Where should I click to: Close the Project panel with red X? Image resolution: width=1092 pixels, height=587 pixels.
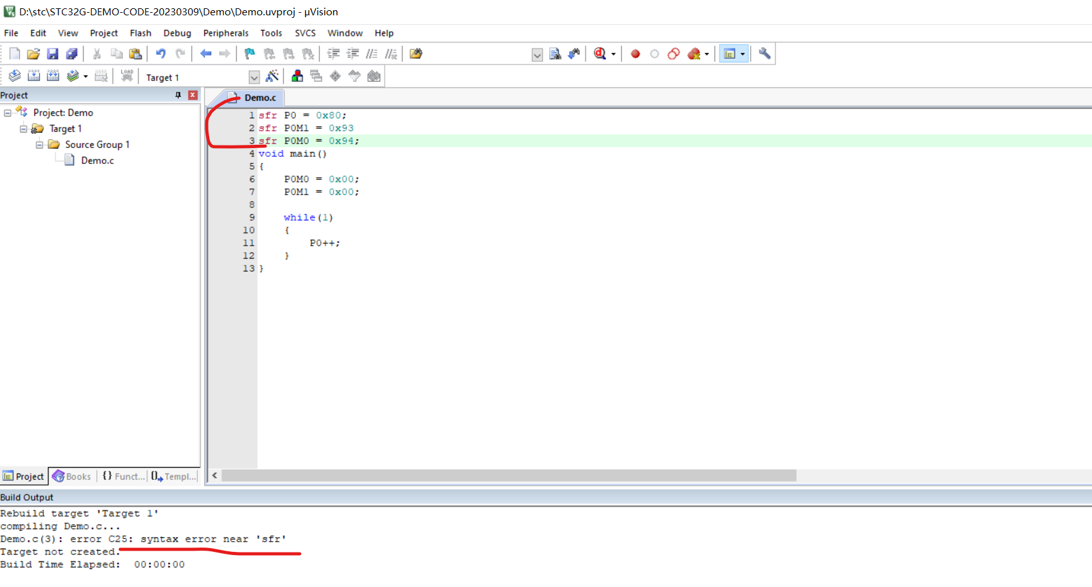(193, 95)
